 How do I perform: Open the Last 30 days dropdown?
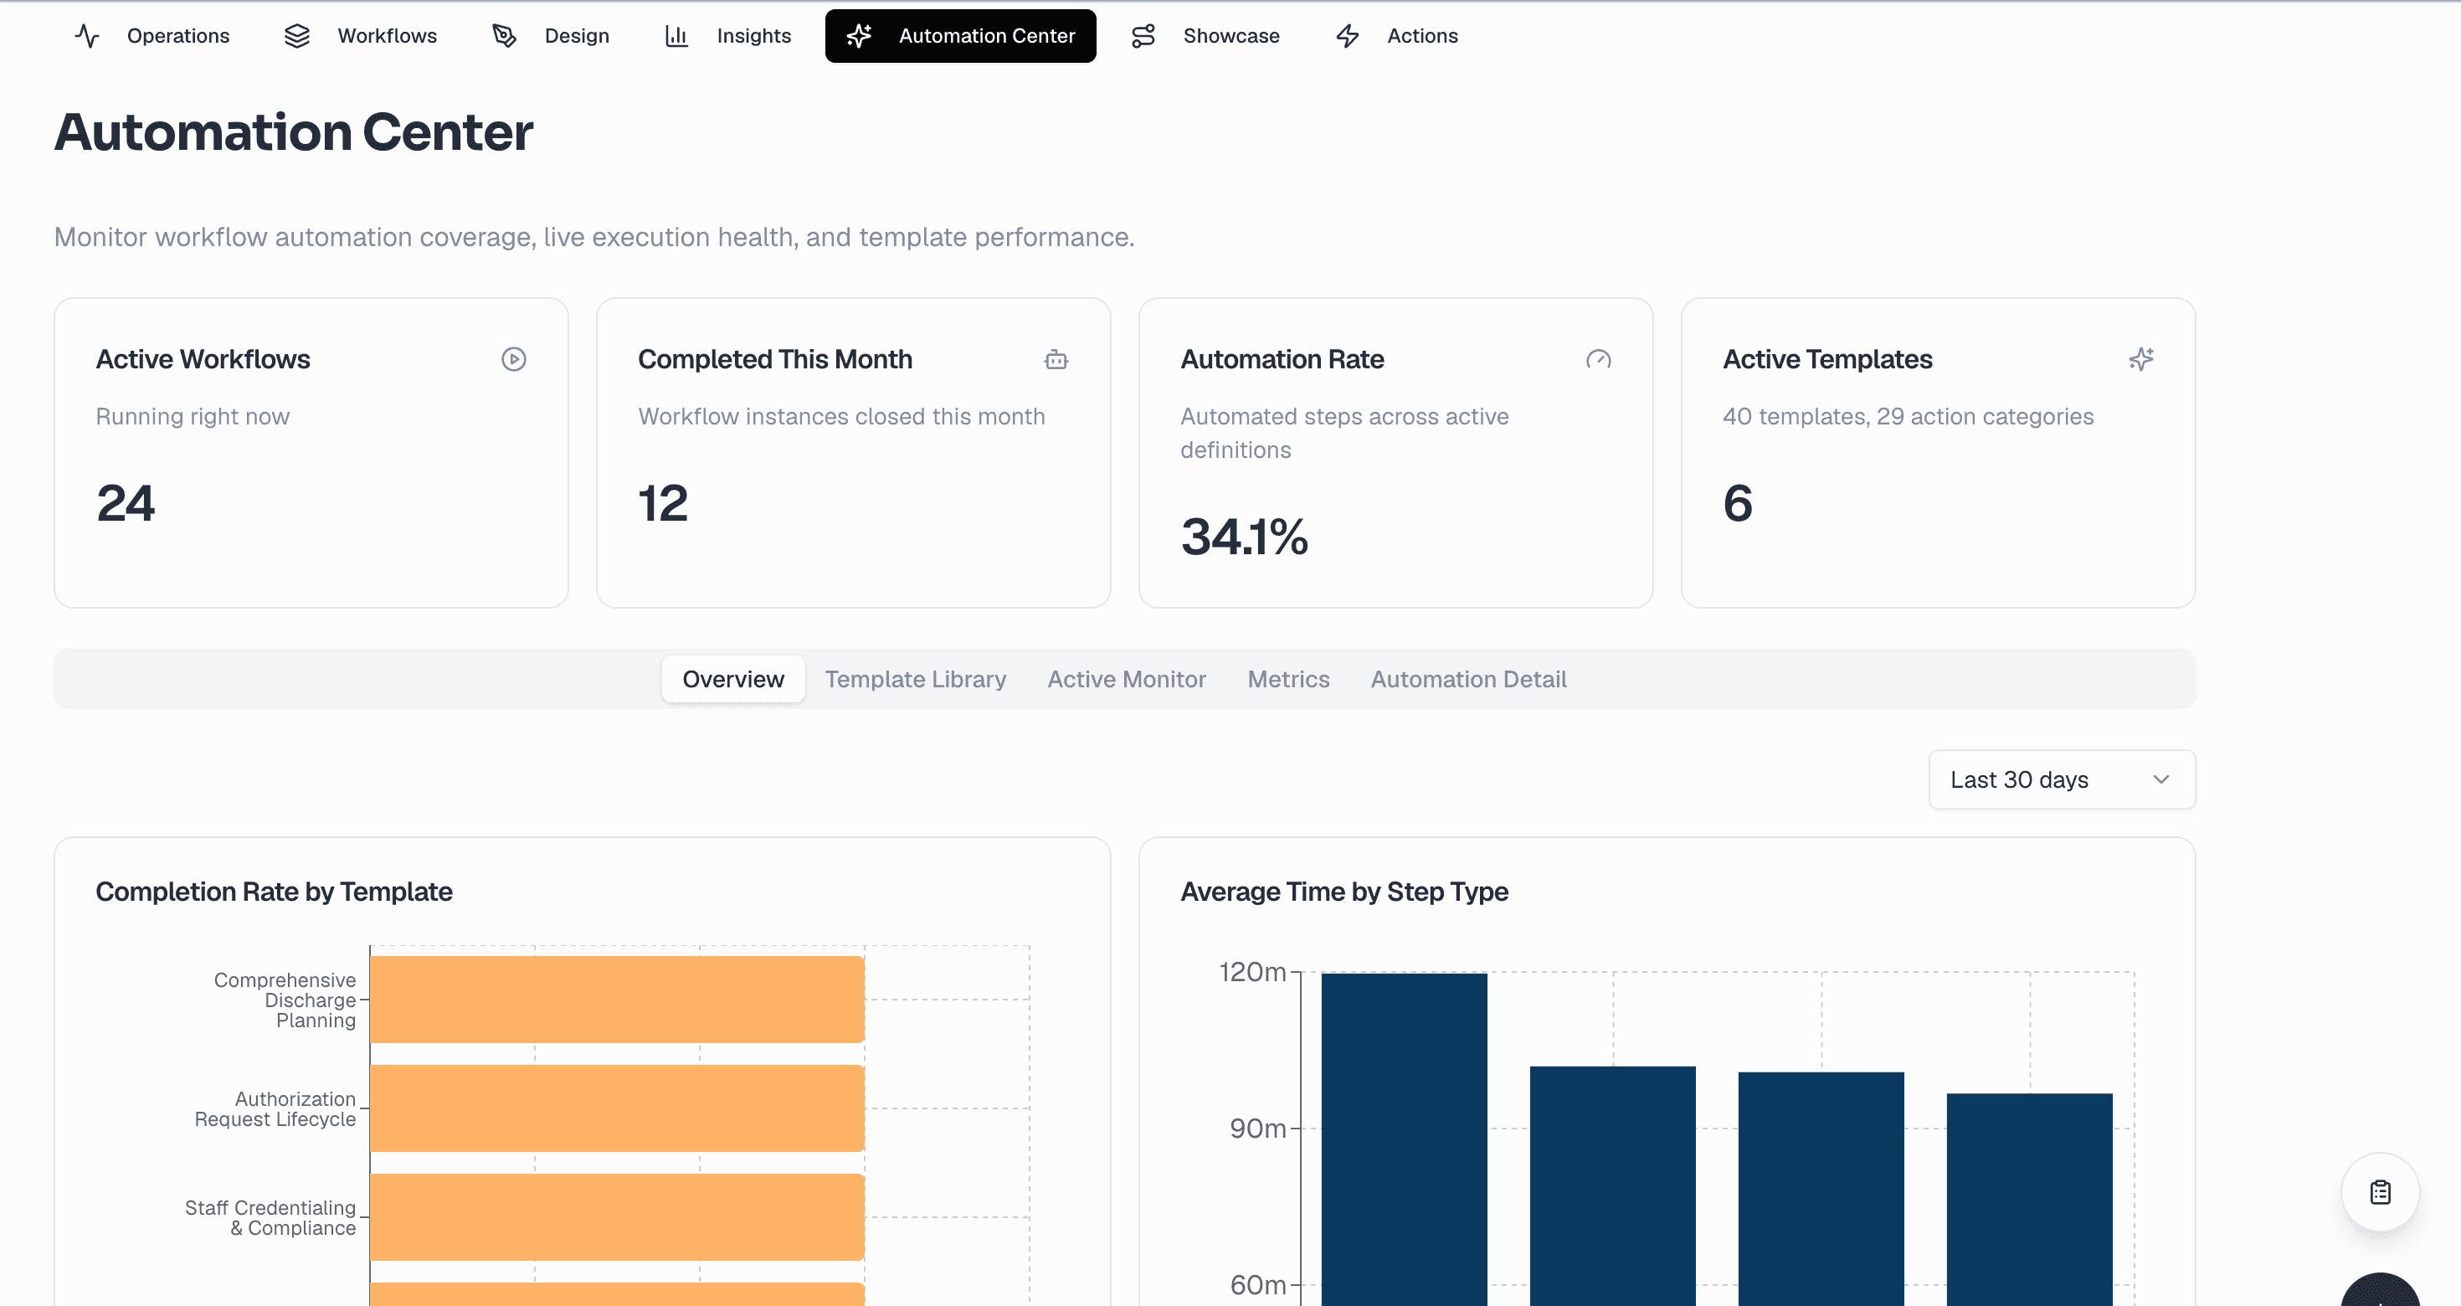coord(2062,779)
